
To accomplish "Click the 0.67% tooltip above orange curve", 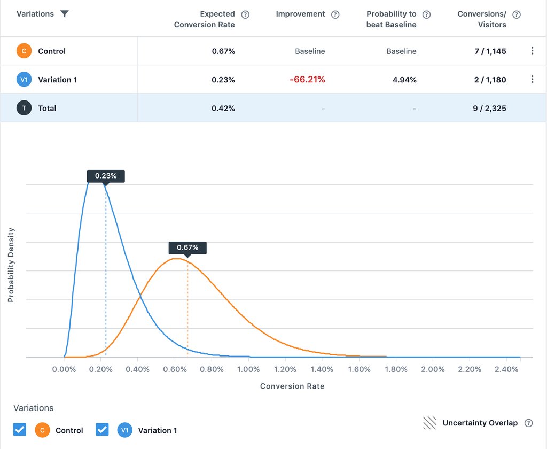I will [x=187, y=247].
